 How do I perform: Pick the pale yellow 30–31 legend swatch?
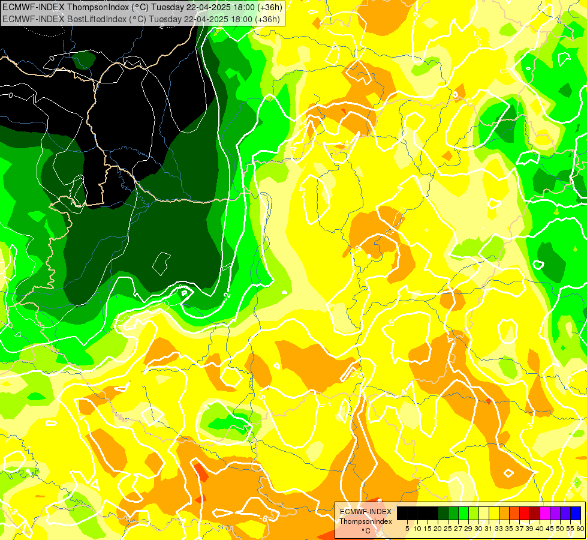[484, 514]
